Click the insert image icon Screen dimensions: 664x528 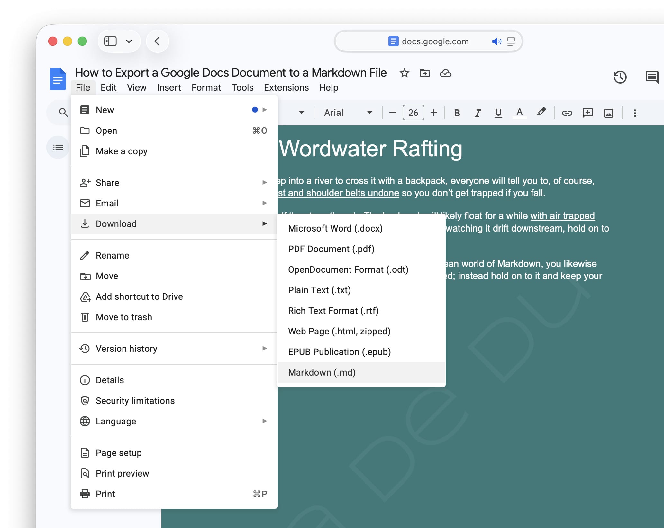click(x=608, y=113)
